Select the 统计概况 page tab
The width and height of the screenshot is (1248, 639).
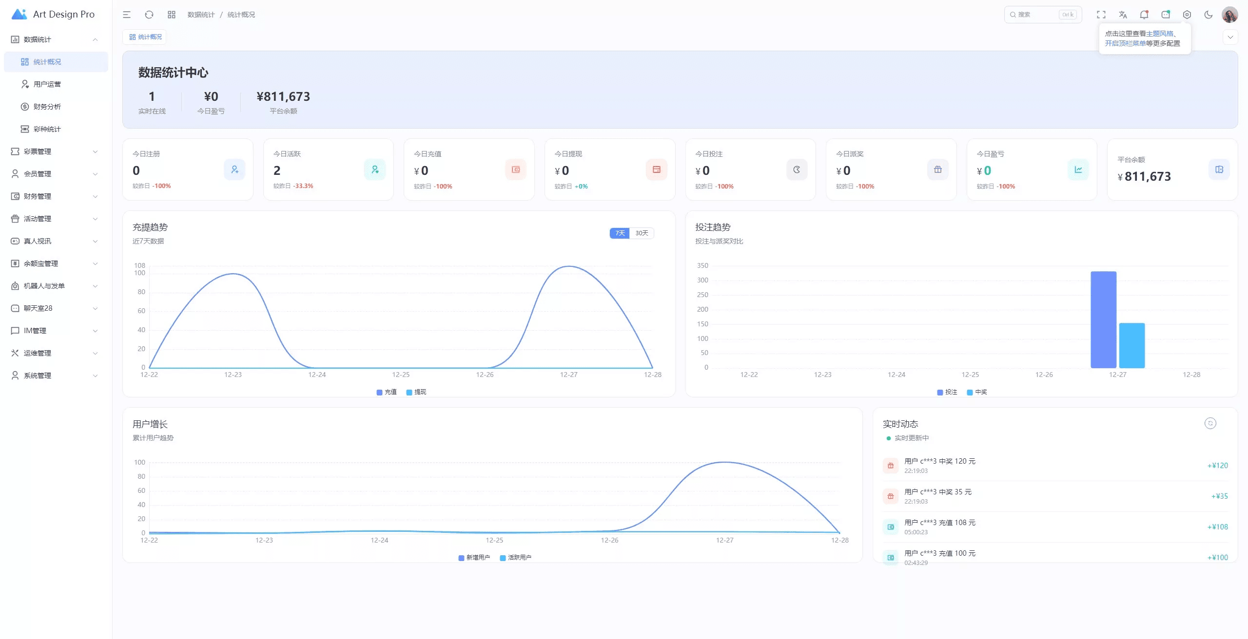coord(145,37)
